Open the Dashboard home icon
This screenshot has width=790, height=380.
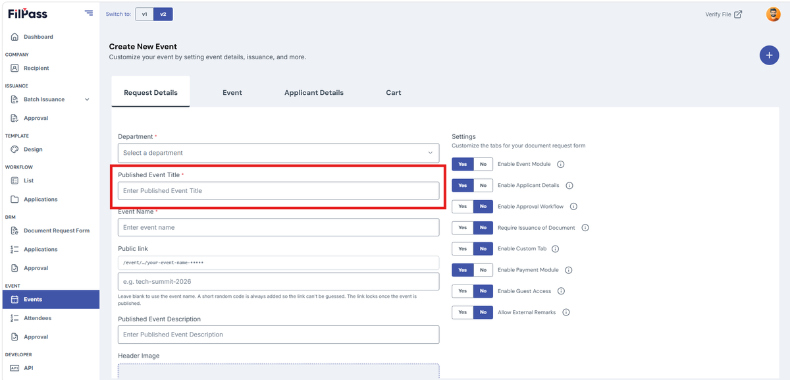14,37
